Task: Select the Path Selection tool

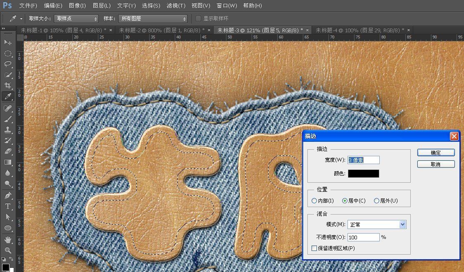Action: click(8, 217)
